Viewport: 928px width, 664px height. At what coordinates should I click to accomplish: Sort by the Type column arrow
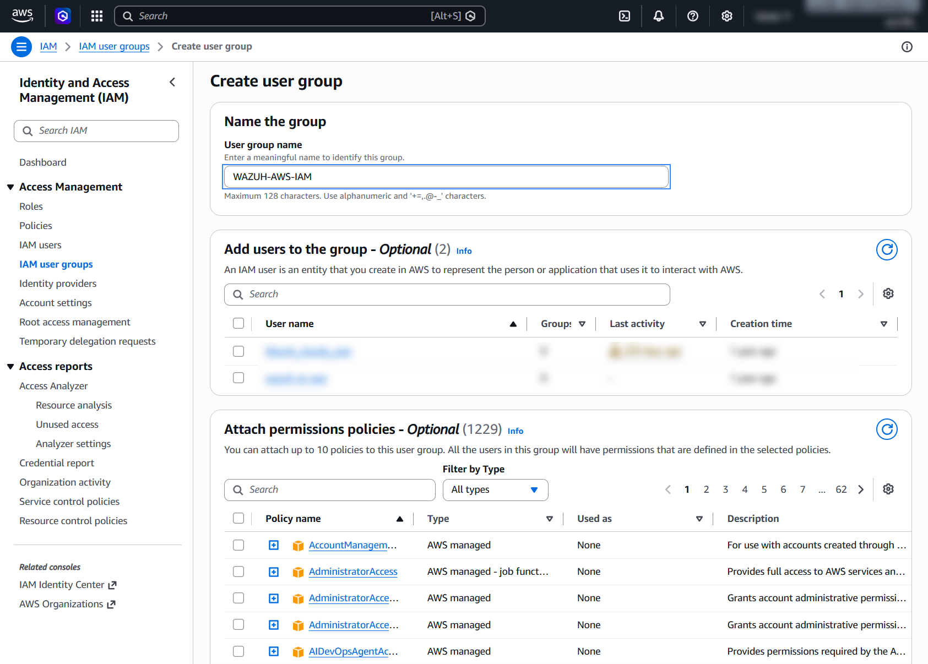[550, 519]
